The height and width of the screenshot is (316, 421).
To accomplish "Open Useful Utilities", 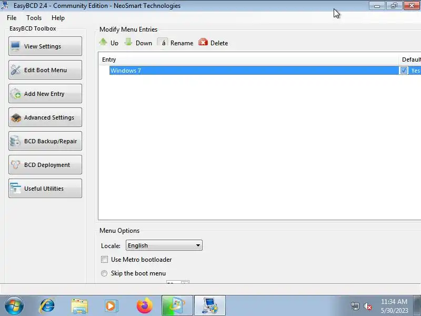I will [45, 188].
